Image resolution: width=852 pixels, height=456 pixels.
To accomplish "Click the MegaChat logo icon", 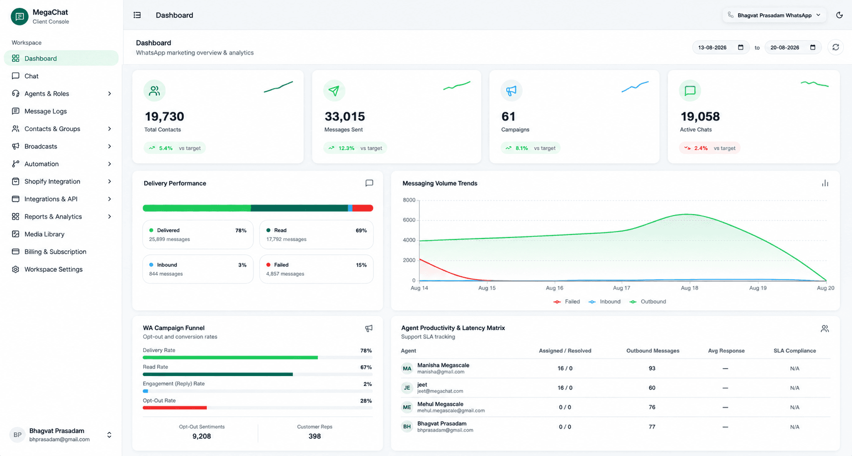I will tap(19, 16).
